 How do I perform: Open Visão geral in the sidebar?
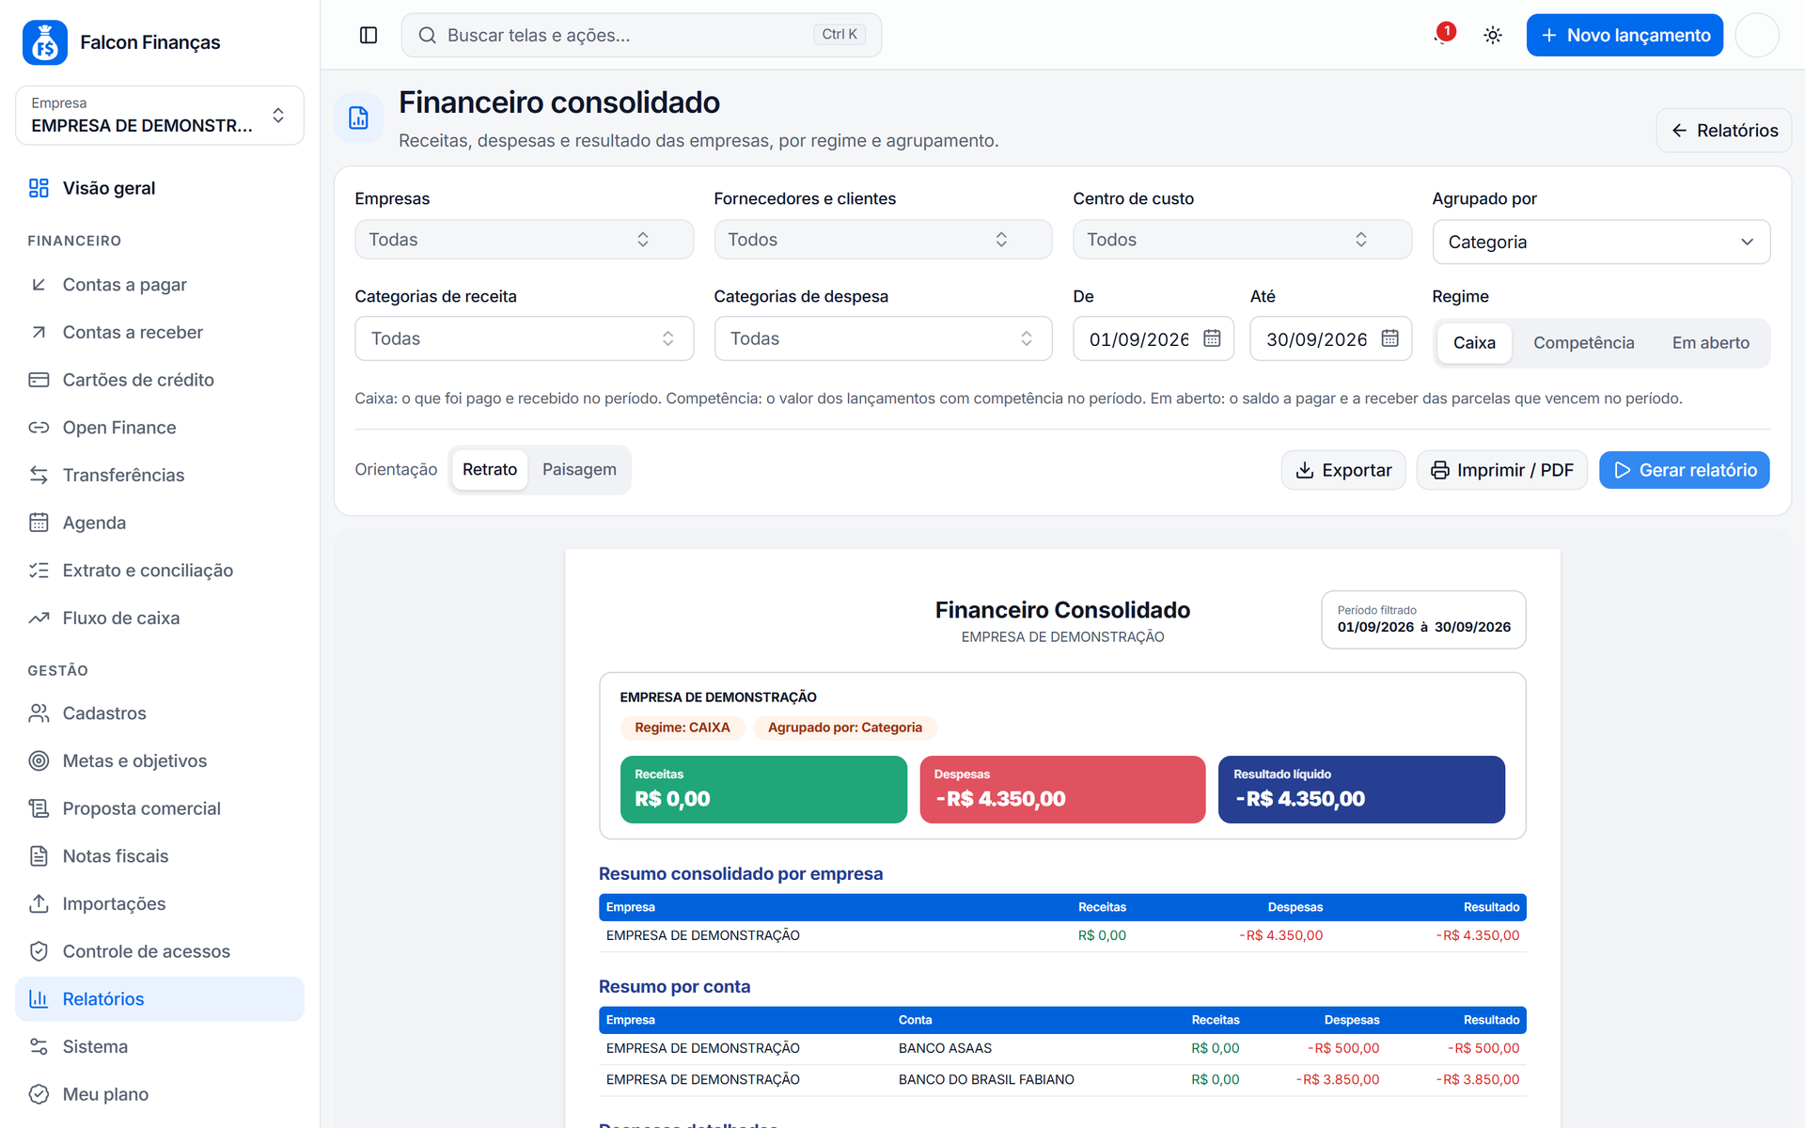(160, 188)
